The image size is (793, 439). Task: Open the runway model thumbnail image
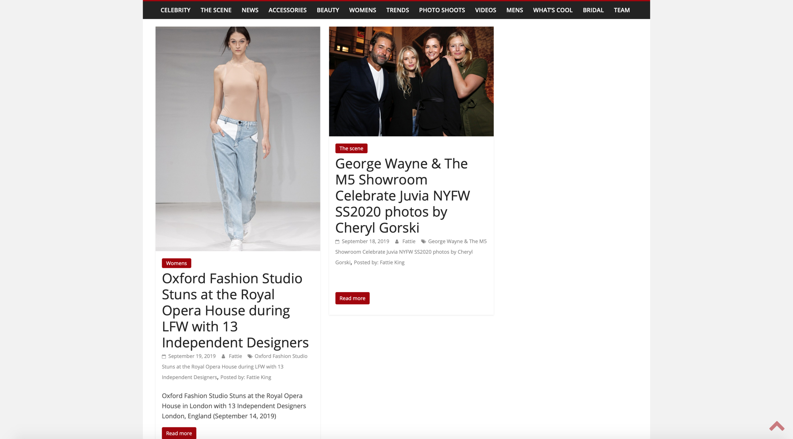pos(238,139)
